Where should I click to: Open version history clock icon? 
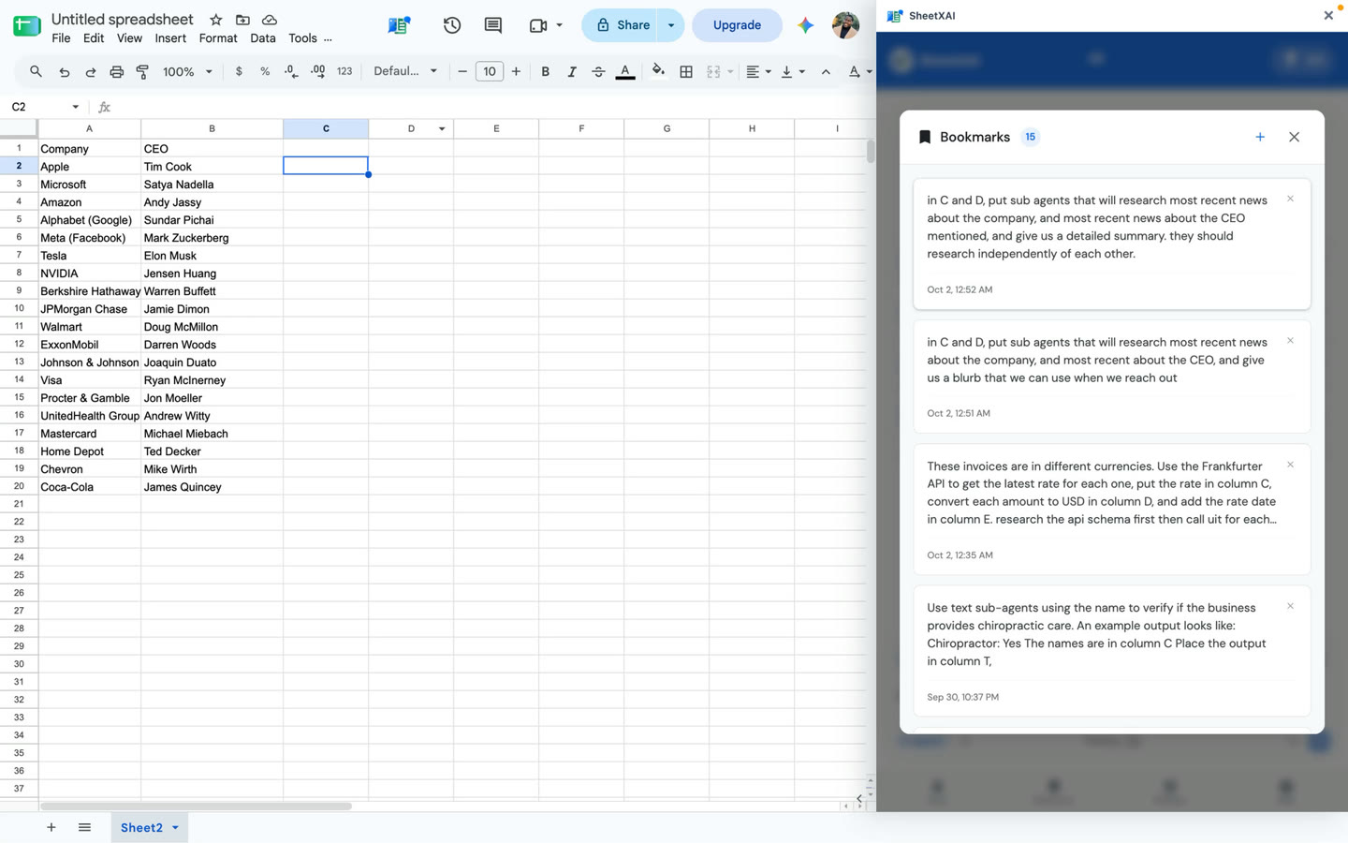[452, 25]
